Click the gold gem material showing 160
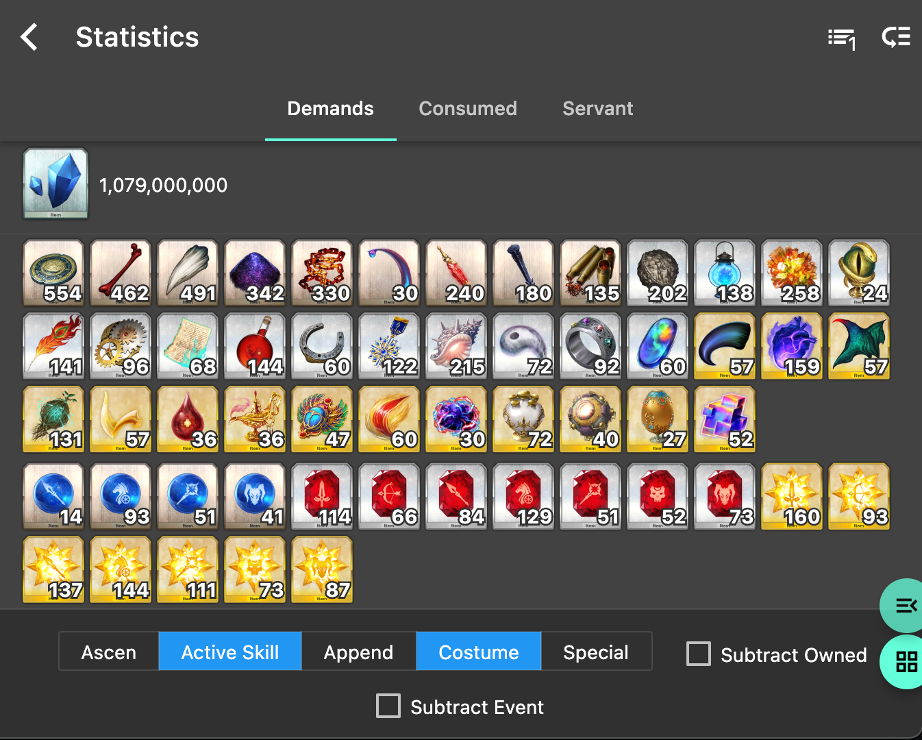Image resolution: width=922 pixels, height=740 pixels. point(792,497)
